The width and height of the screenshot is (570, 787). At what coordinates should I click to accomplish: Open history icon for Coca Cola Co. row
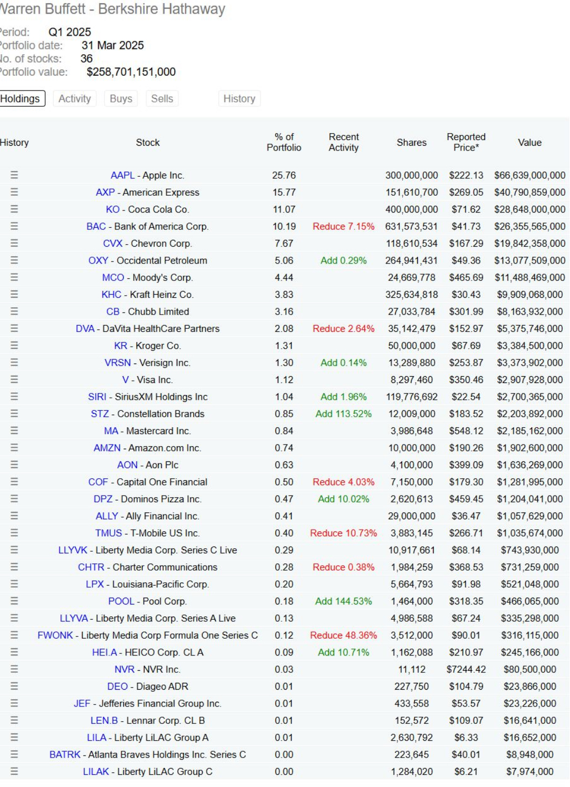tap(14, 209)
